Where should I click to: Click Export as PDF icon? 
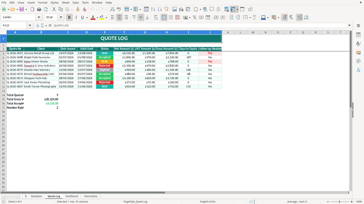coord(32,9)
